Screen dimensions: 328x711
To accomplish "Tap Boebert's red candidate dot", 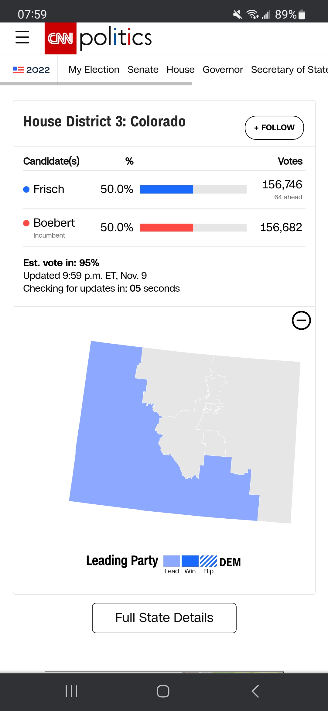I will pyautogui.click(x=26, y=223).
